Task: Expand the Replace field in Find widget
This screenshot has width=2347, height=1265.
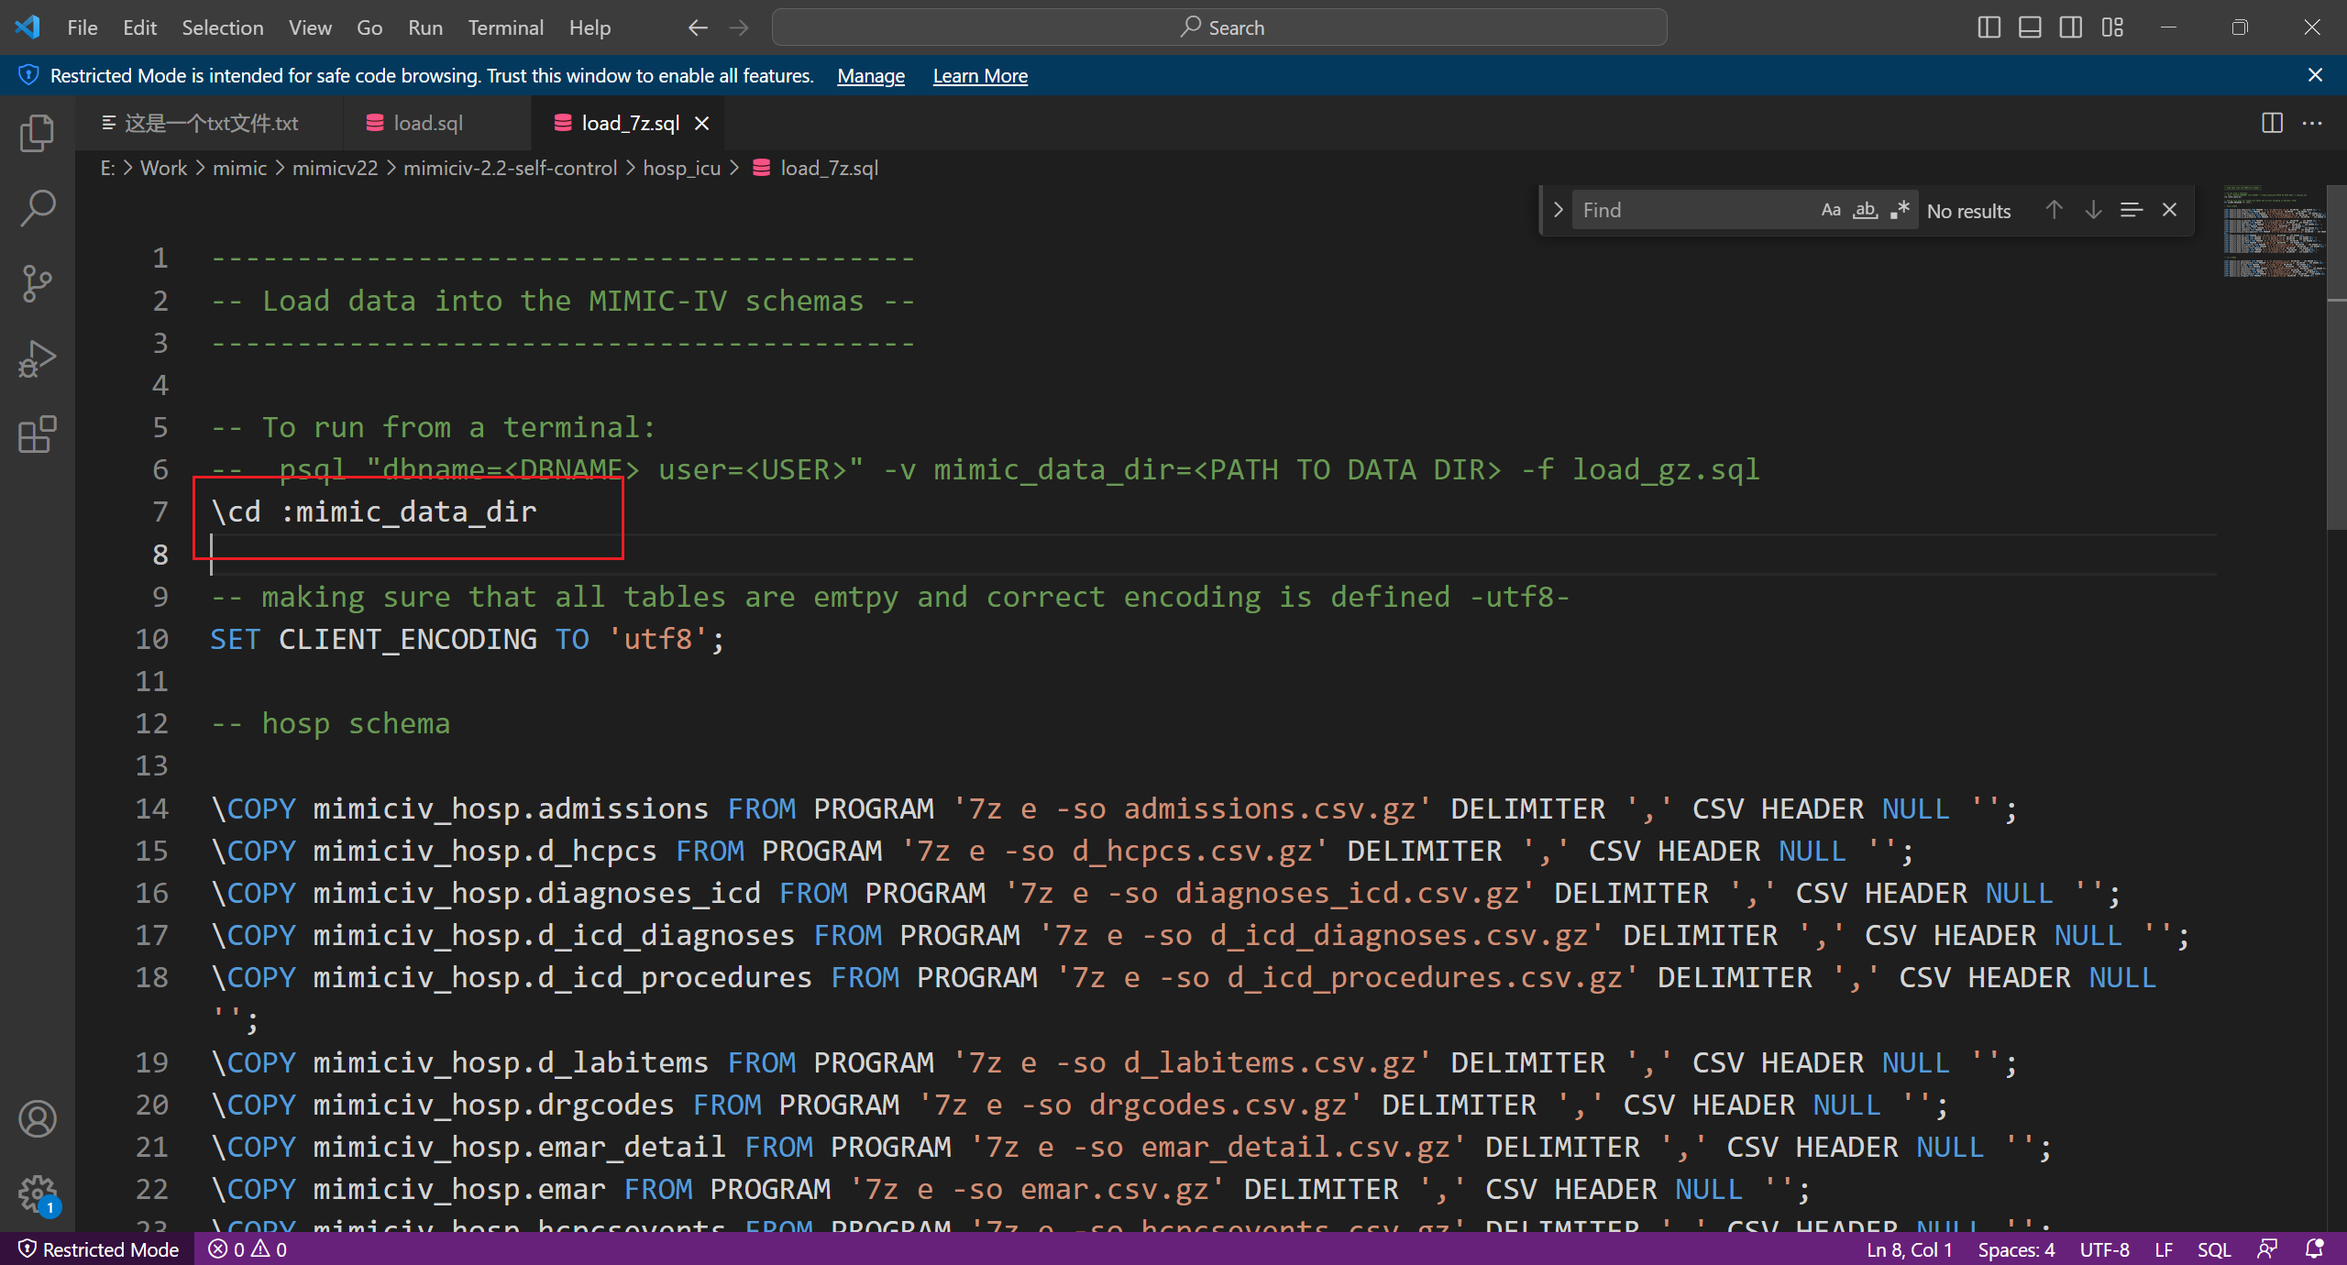Action: pyautogui.click(x=1558, y=210)
